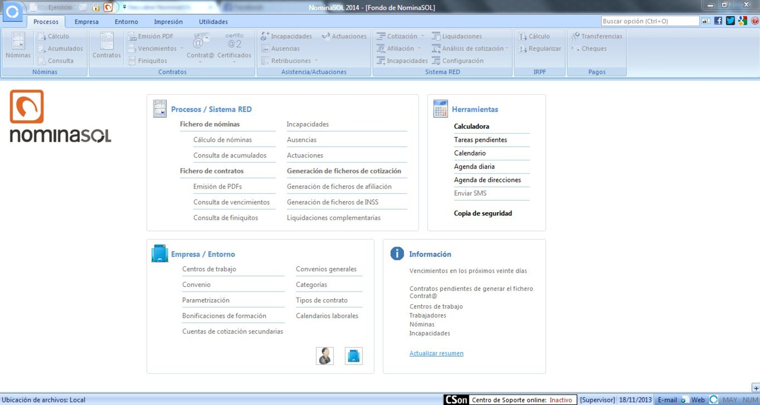This screenshot has height=405, width=760.
Task: Click Liquidaciones in the Sistema RED group
Action: pos(457,36)
